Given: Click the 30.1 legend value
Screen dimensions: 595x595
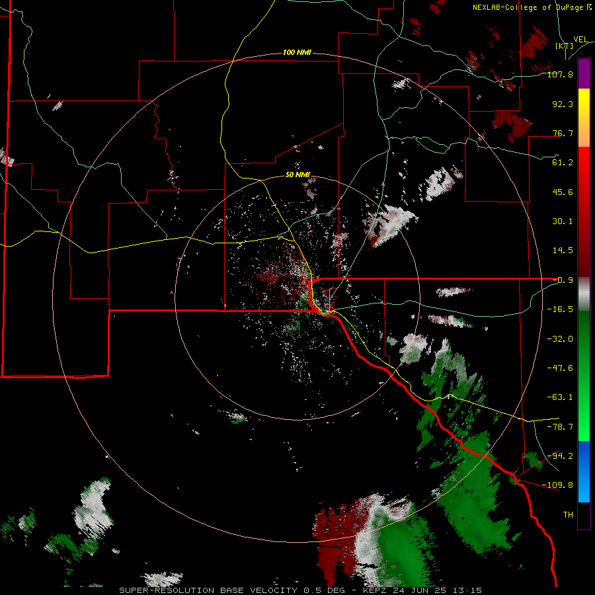Looking at the screenshot, I should [x=563, y=221].
